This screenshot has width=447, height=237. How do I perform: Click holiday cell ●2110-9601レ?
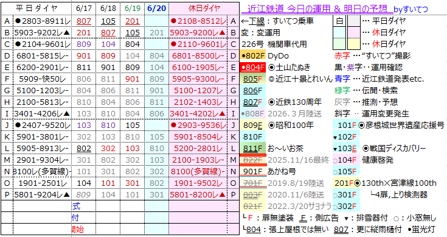pyautogui.click(x=198, y=44)
